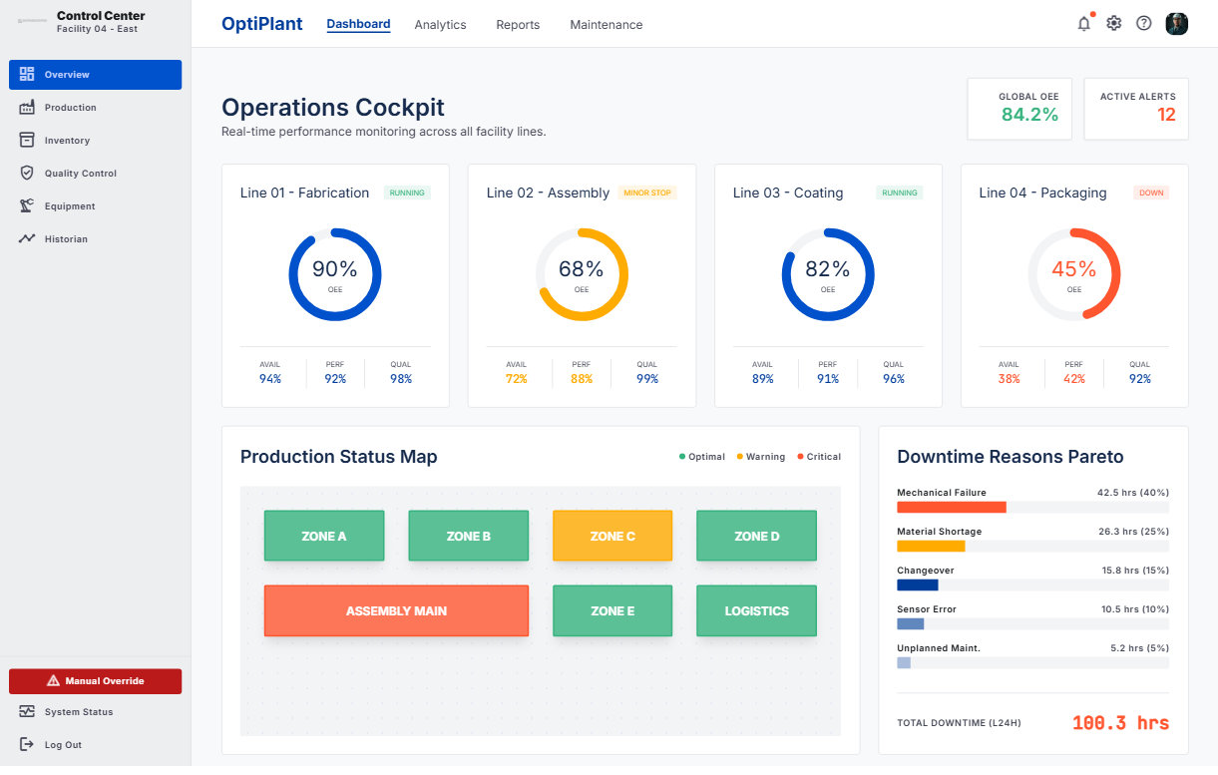The width and height of the screenshot is (1218, 775).
Task: Click the Quality Control shield icon
Action: pos(27,173)
